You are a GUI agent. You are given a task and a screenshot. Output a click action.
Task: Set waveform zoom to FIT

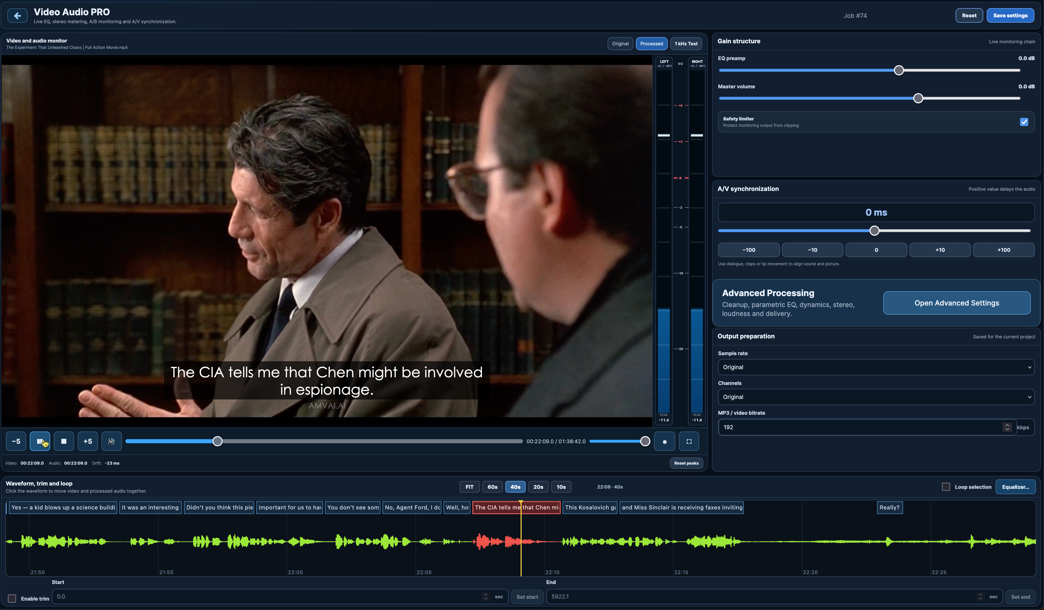[x=469, y=487]
